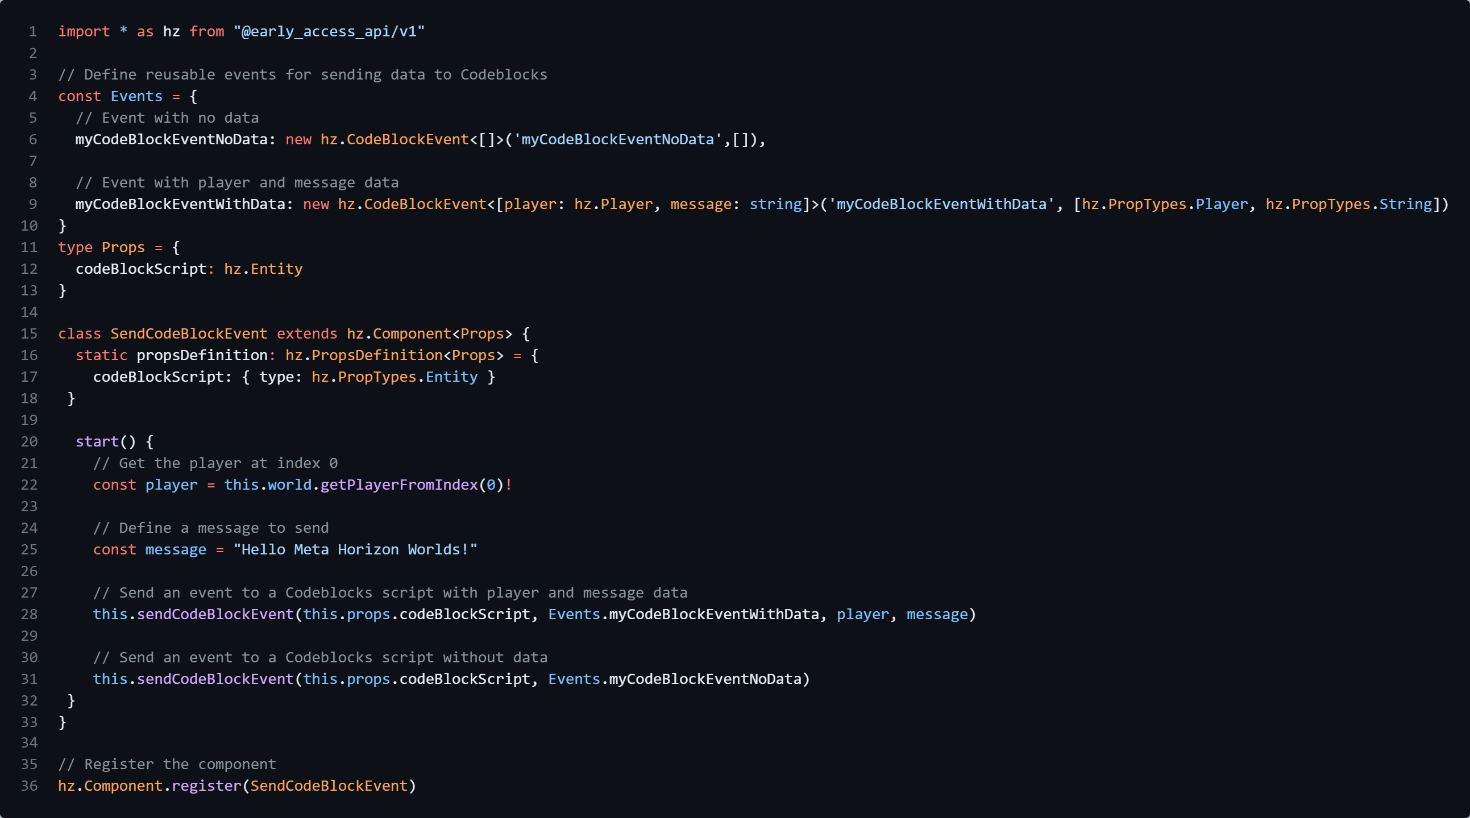
Task: Click the comment "// Register the component"
Action: click(167, 765)
